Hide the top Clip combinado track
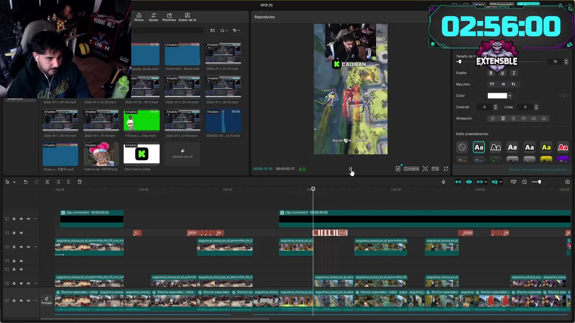575x323 pixels. coord(21,219)
